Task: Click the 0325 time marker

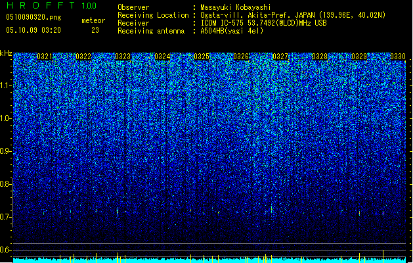Action: pos(202,57)
